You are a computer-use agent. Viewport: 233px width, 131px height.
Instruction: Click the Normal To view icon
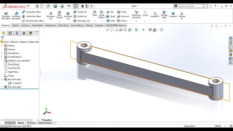pos(182,16)
